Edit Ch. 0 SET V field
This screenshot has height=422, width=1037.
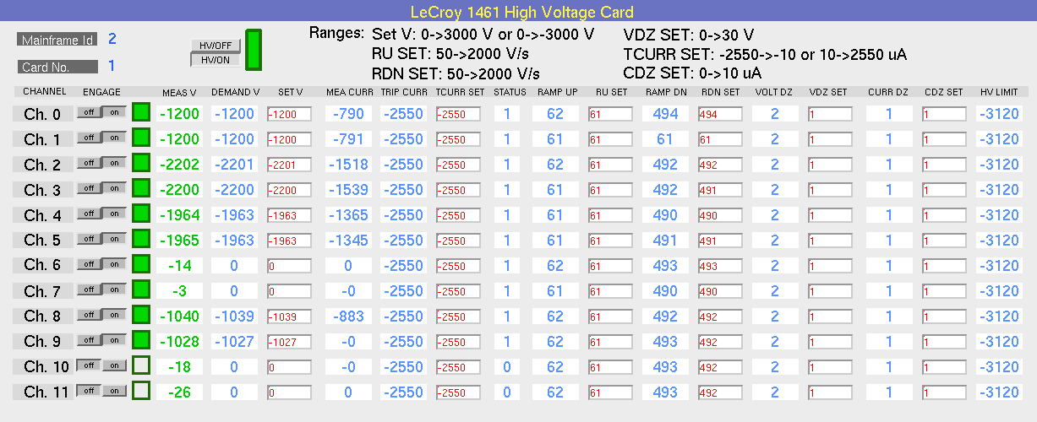click(x=289, y=114)
